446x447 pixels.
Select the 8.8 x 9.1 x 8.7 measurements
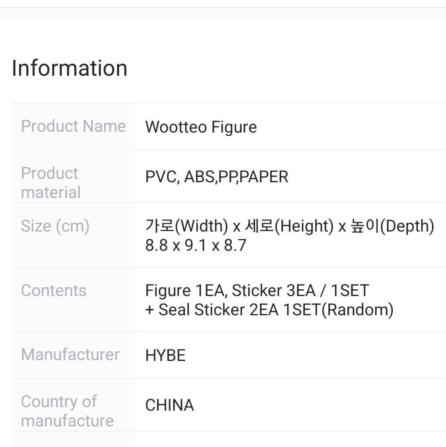pos(196,245)
